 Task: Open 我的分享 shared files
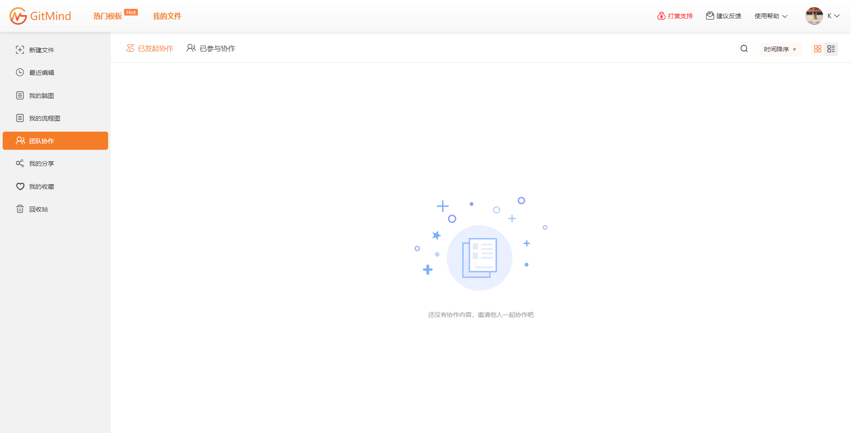pos(41,164)
